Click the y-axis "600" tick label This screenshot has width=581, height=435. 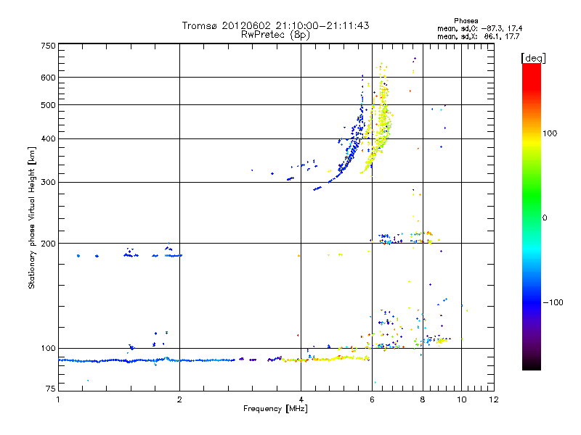click(48, 78)
